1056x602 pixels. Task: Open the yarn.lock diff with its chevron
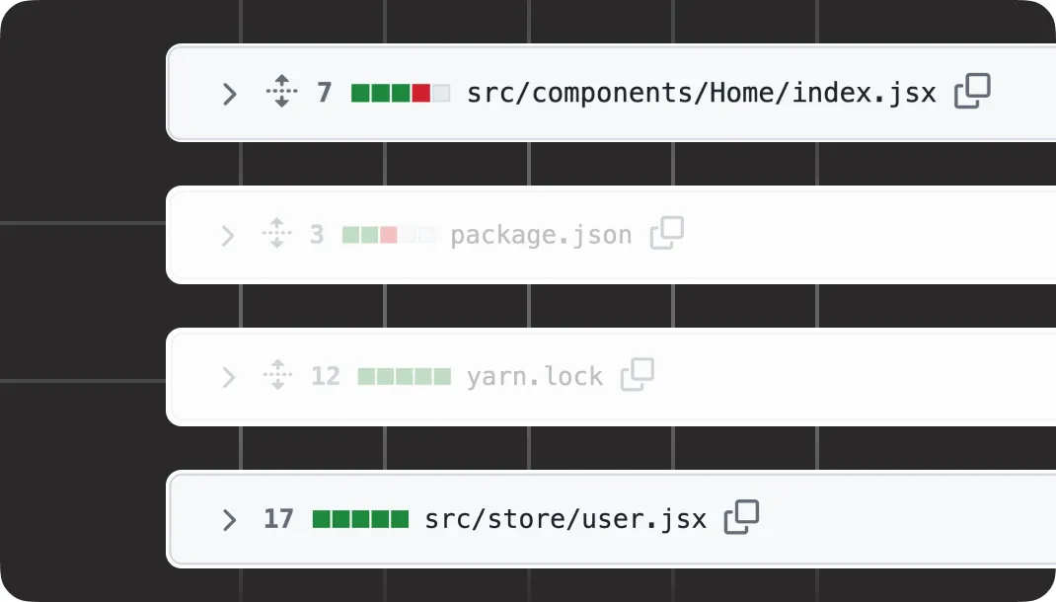[228, 377]
